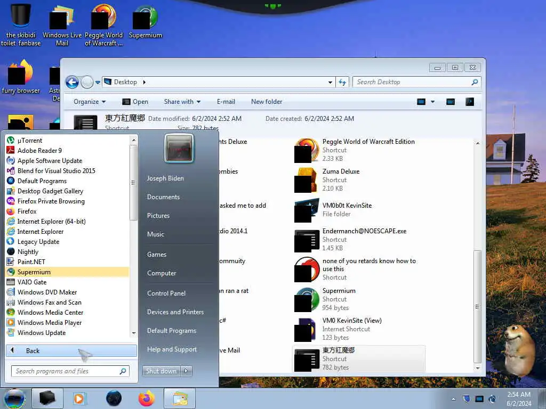Expand the address bar history dropdown
The image size is (546, 409).
click(x=330, y=83)
